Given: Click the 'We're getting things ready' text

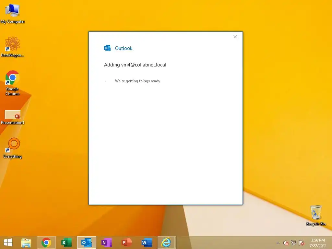Looking at the screenshot, I should coord(137,81).
